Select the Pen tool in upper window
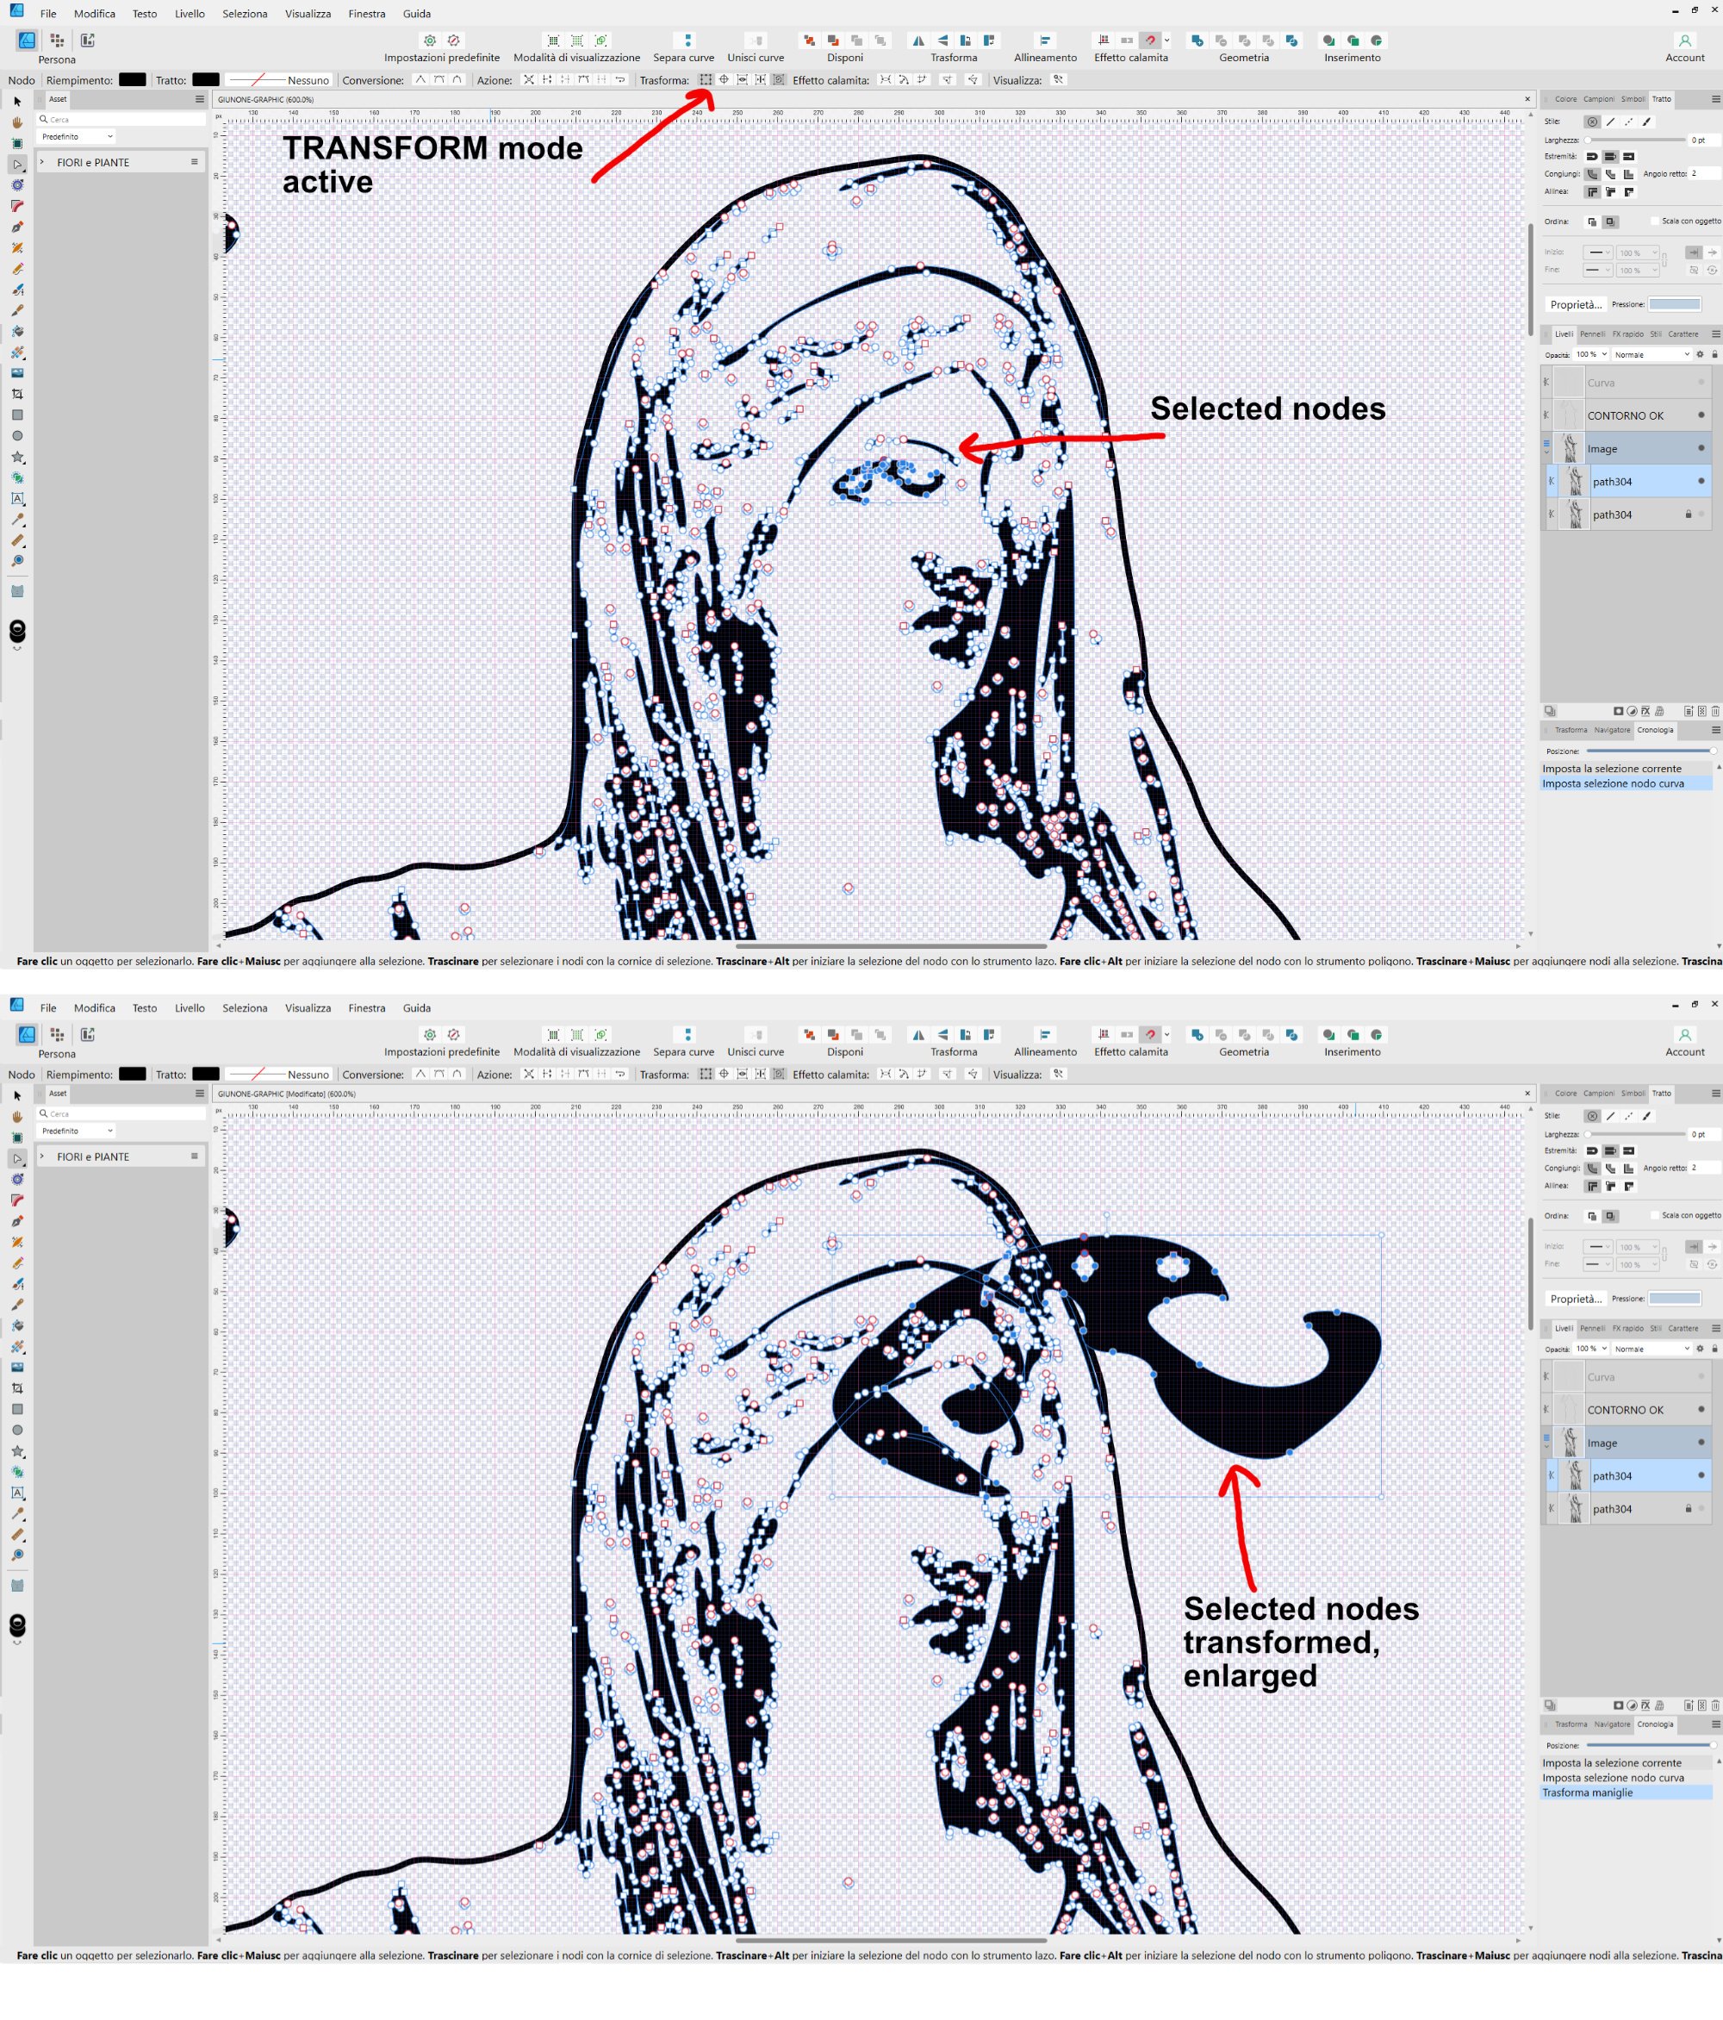Viewport: 1723px width, 2020px height. [x=16, y=226]
